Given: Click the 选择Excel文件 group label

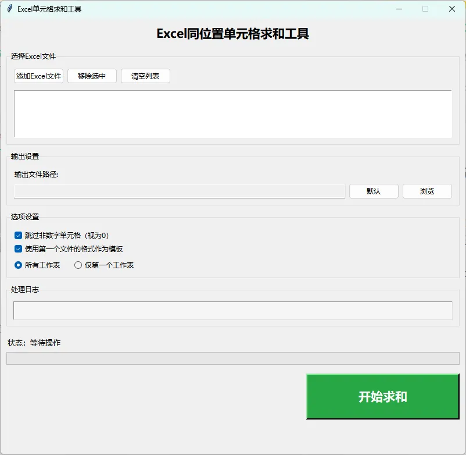Looking at the screenshot, I should pyautogui.click(x=33, y=56).
